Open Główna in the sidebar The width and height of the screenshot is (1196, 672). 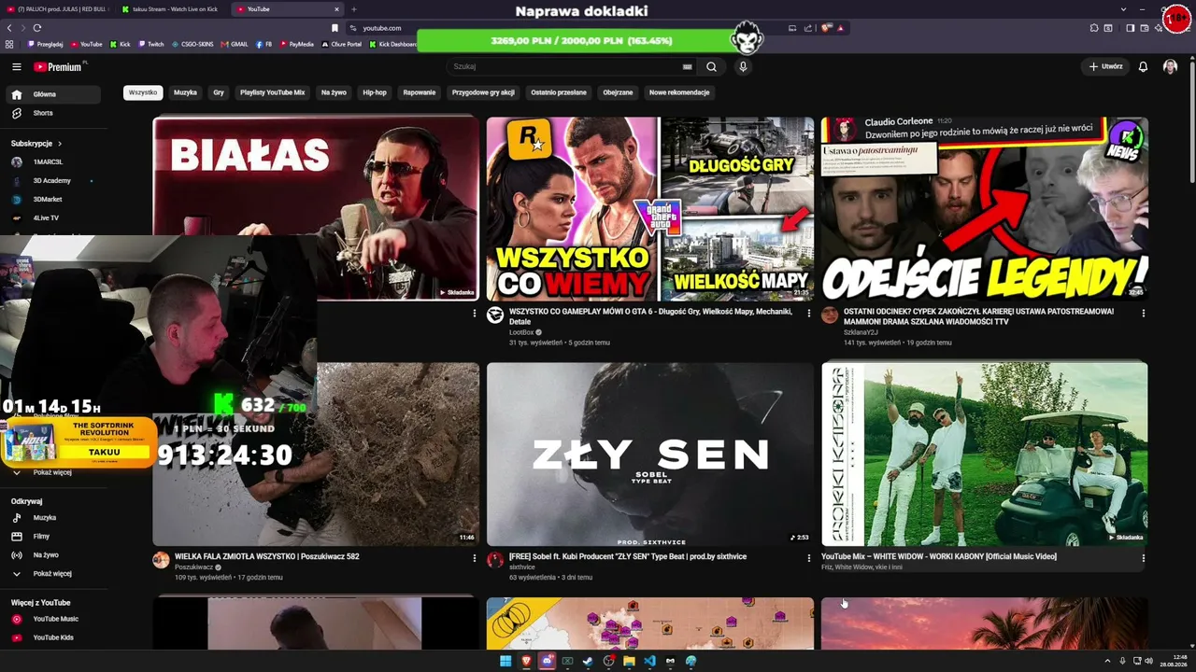(54, 94)
